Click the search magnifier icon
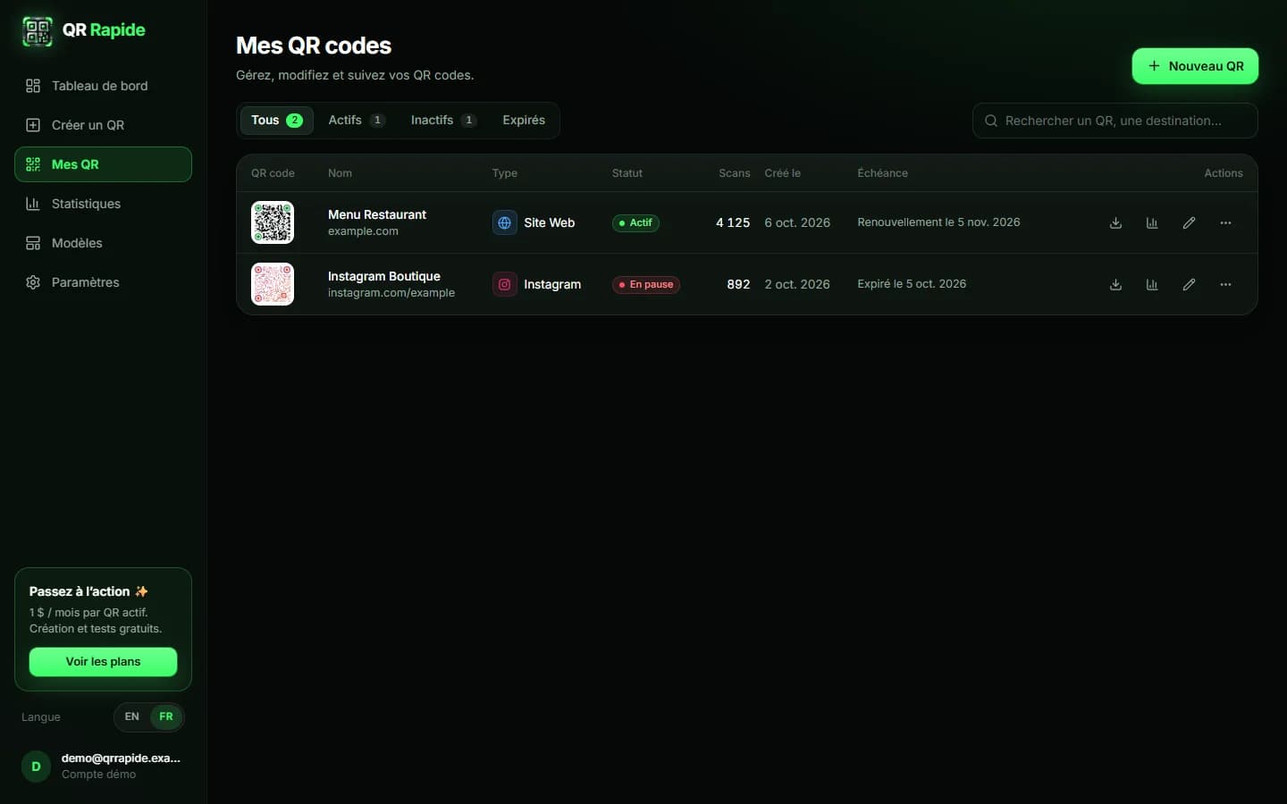The height and width of the screenshot is (804, 1287). pos(990,121)
